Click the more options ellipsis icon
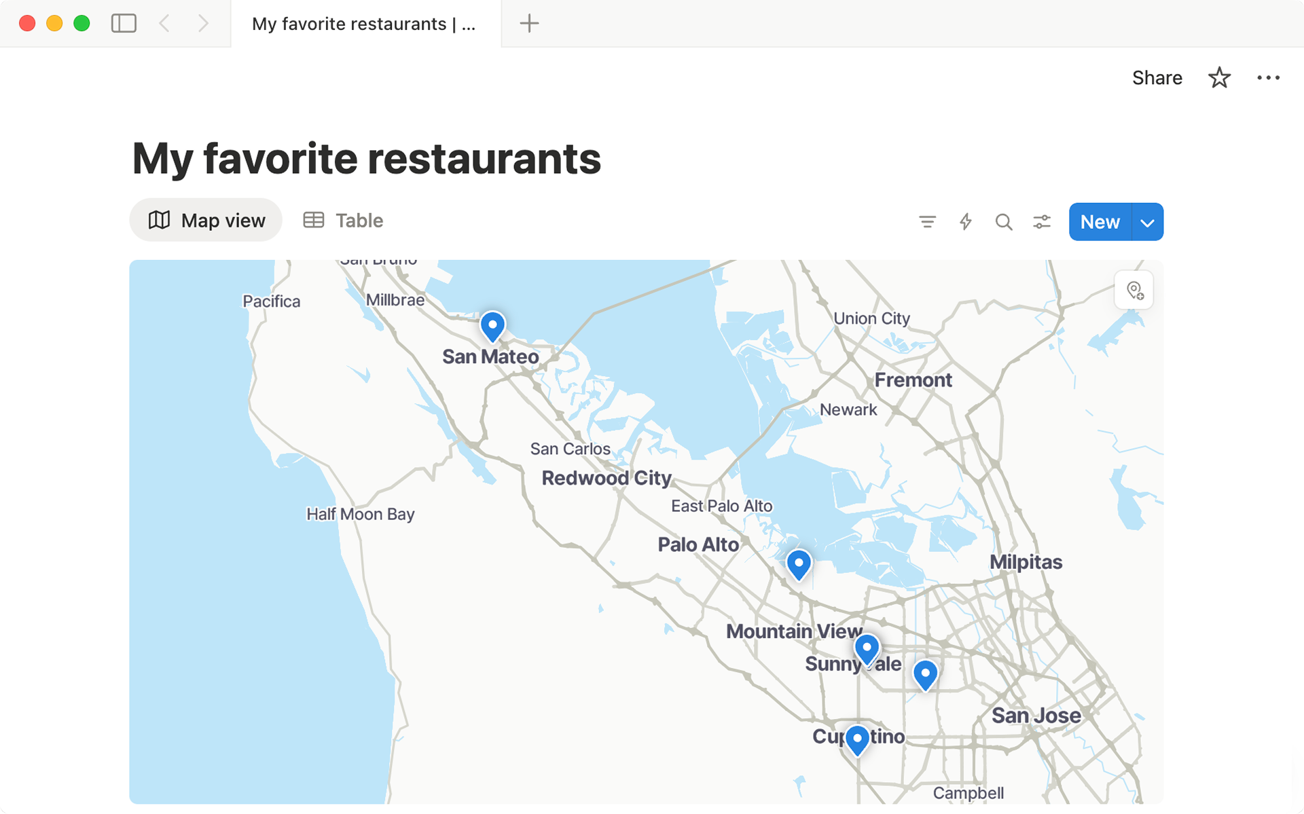The image size is (1304, 814). 1268,77
